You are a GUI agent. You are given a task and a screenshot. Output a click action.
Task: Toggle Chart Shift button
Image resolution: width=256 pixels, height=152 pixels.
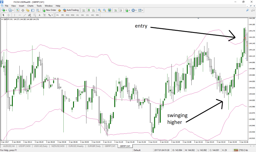point(121,10)
